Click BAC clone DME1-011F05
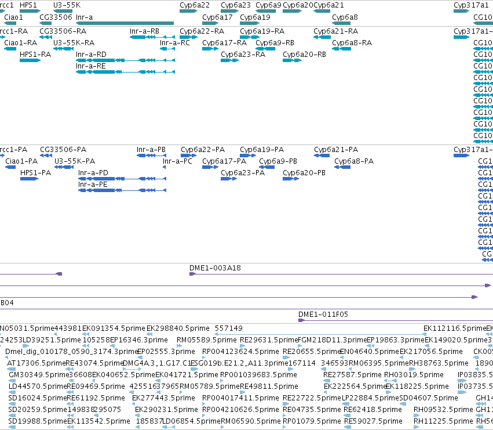The height and width of the screenshot is (430, 493). tap(396, 320)
